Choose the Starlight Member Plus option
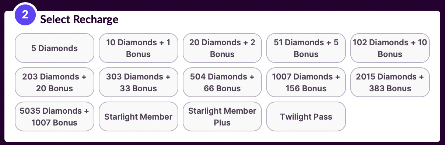Screen dimensions: 445x145 222,117
